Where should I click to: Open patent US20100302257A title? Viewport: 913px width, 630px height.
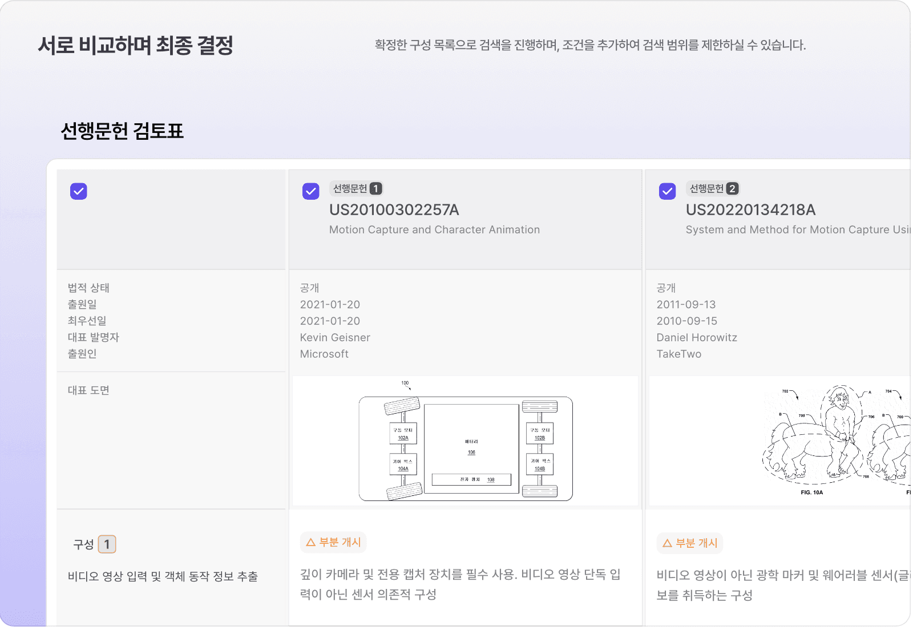point(394,210)
